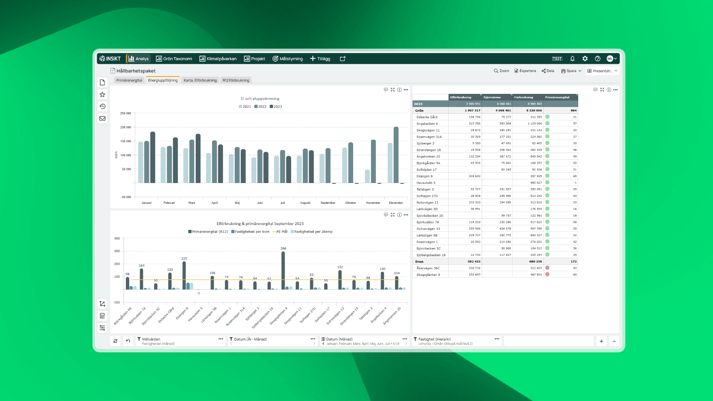The height and width of the screenshot is (401, 713).
Task: Maximize the table widget
Action: click(x=602, y=90)
